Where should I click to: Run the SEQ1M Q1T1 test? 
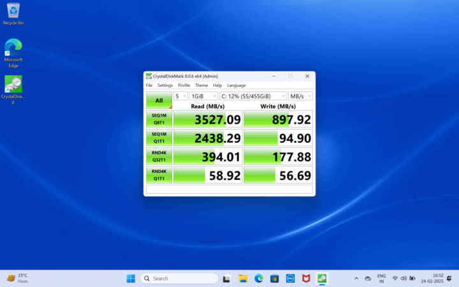pyautogui.click(x=159, y=138)
